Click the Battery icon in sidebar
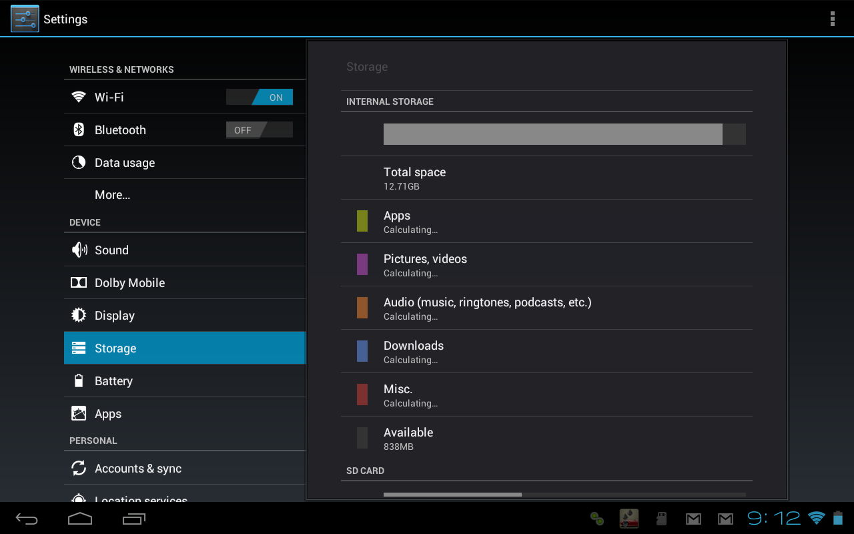854x534 pixels. (79, 380)
